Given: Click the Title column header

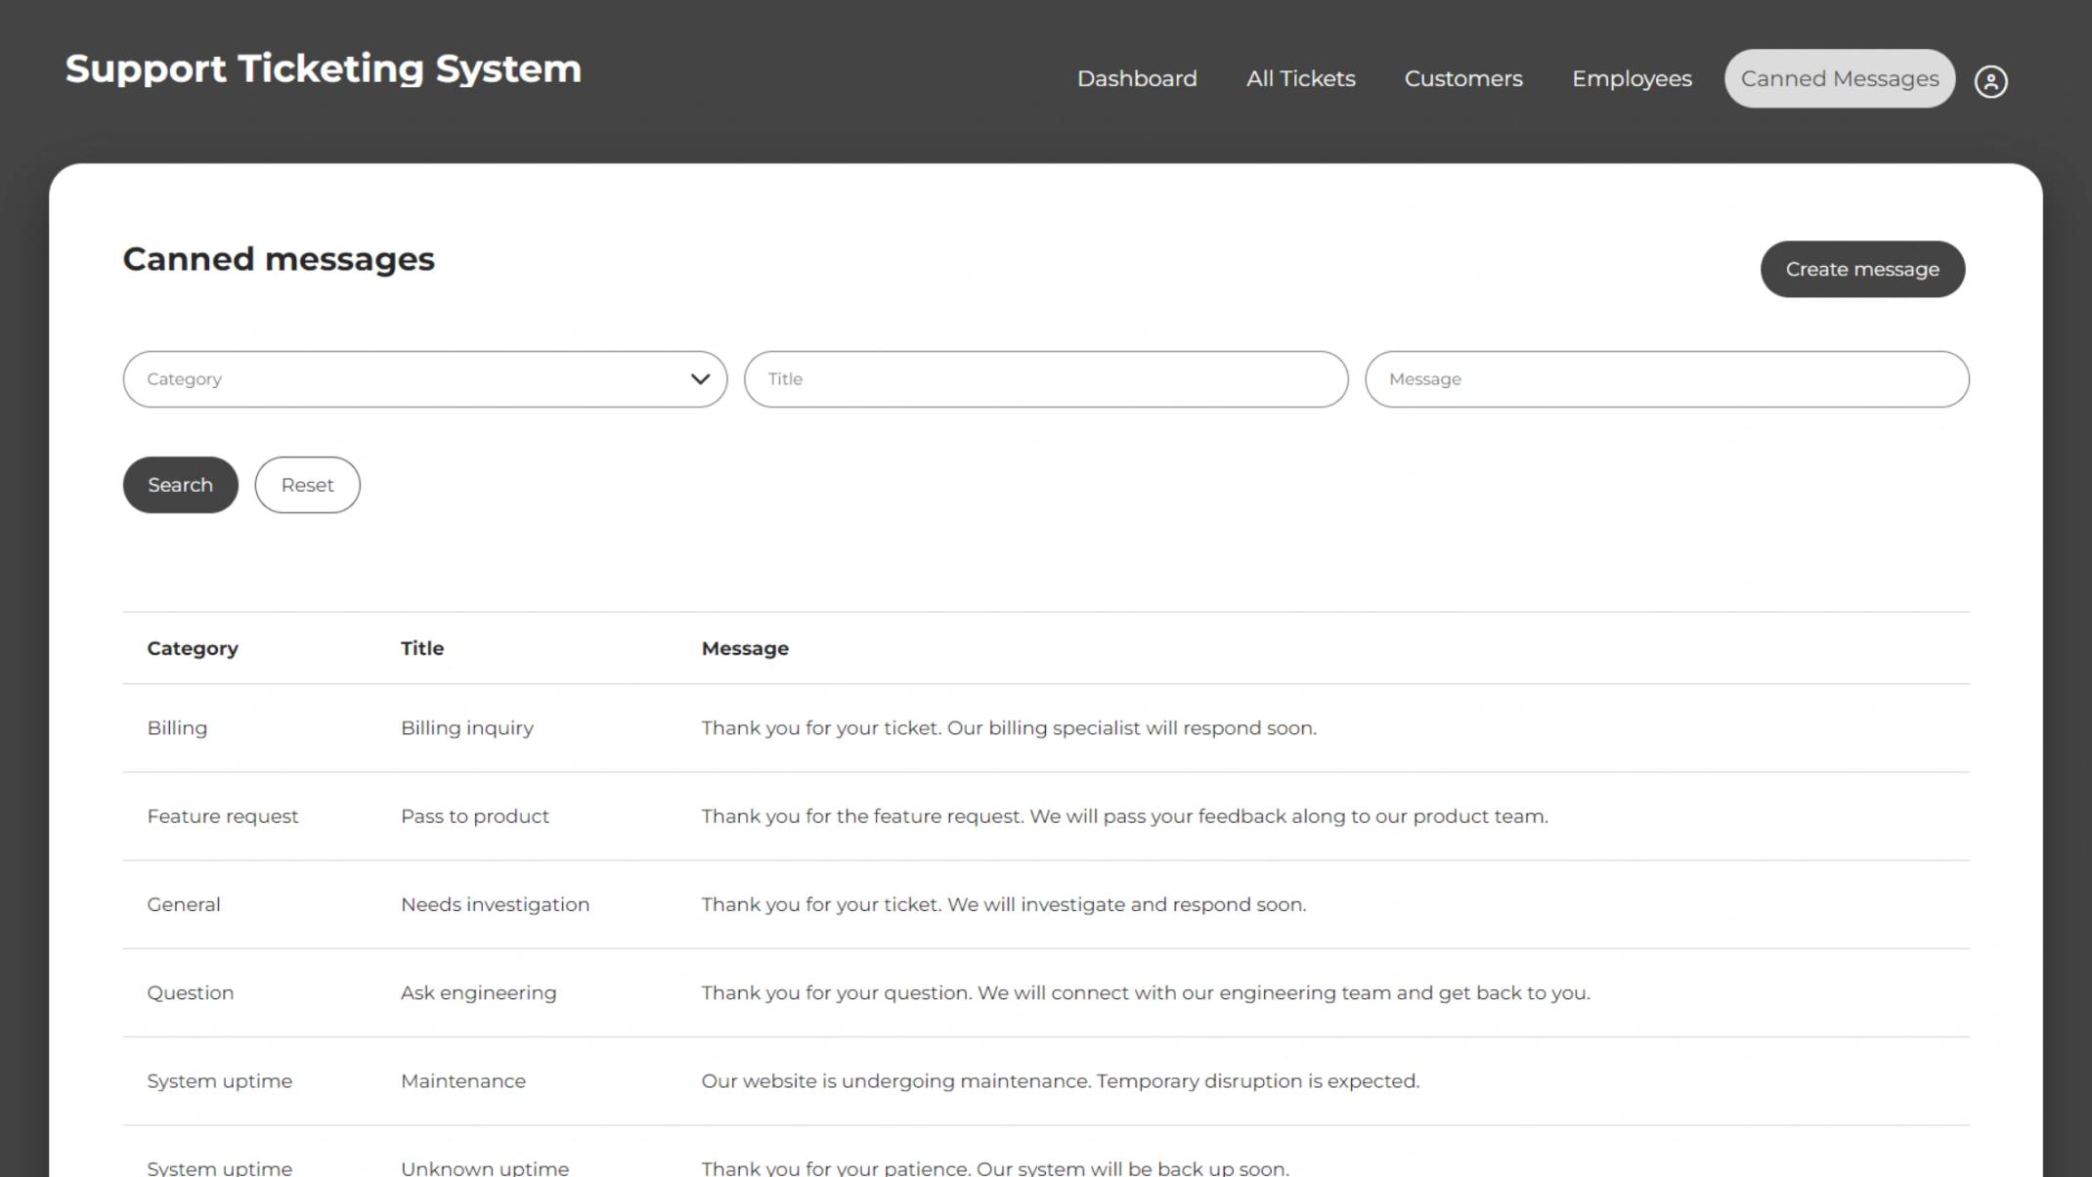Looking at the screenshot, I should coord(422,648).
